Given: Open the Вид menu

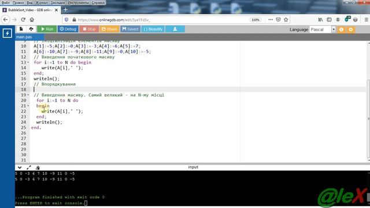Looking at the screenshot, I should point(29,3).
